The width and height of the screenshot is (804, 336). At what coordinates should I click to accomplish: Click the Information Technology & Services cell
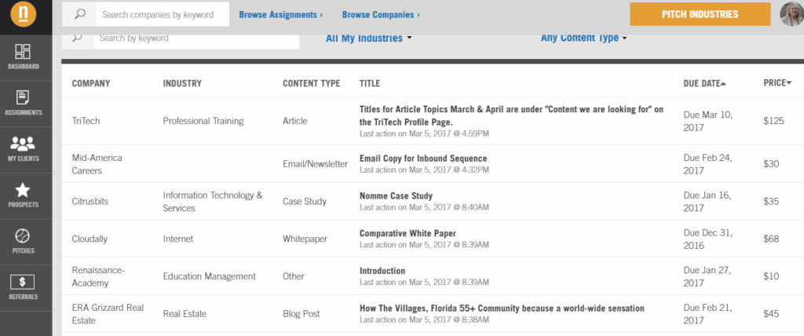tap(212, 202)
